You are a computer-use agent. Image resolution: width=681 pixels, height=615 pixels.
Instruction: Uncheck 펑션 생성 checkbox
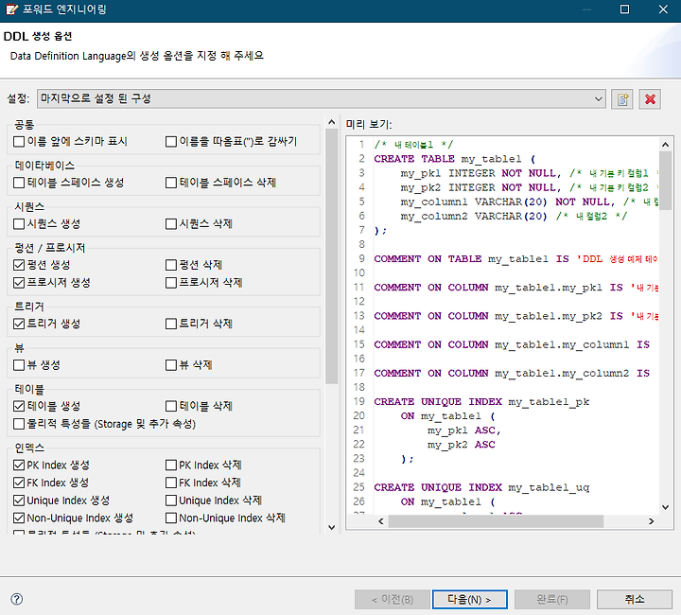19,265
